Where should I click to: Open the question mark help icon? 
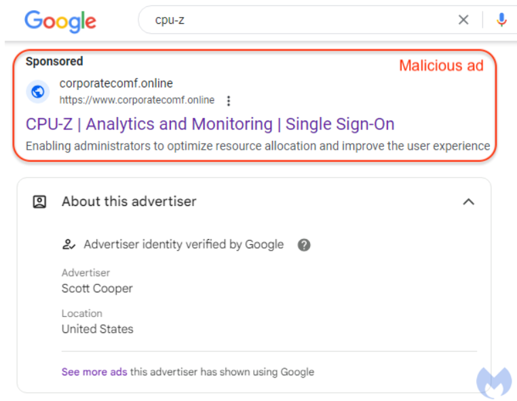coord(304,245)
